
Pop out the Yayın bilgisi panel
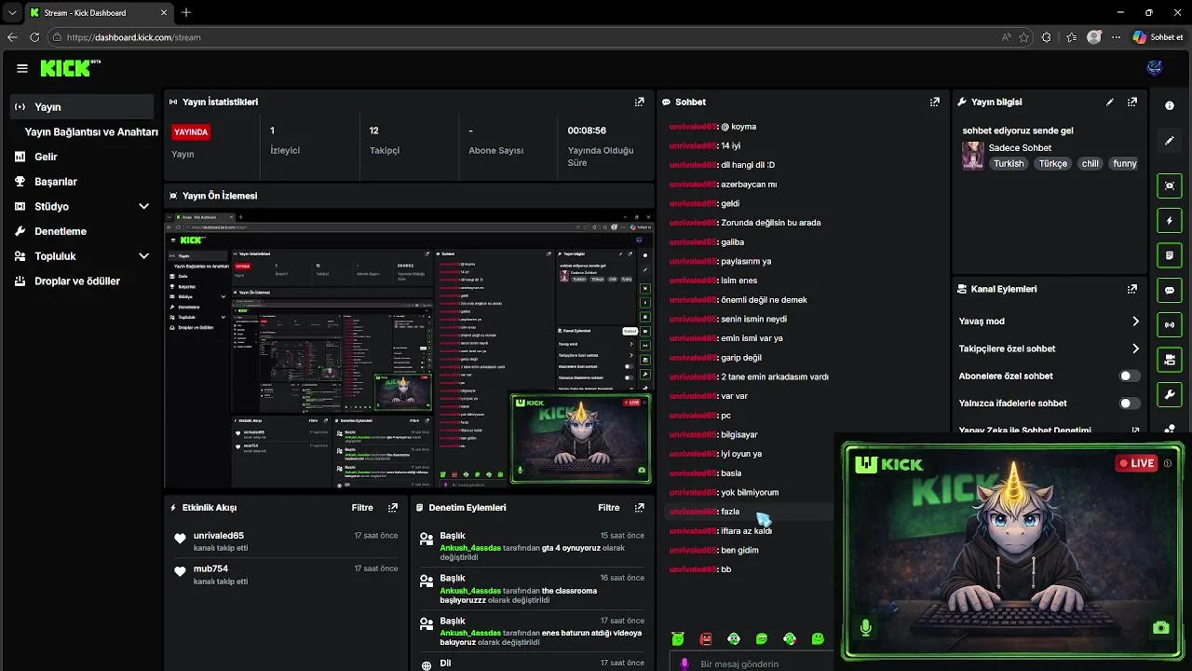click(1132, 102)
